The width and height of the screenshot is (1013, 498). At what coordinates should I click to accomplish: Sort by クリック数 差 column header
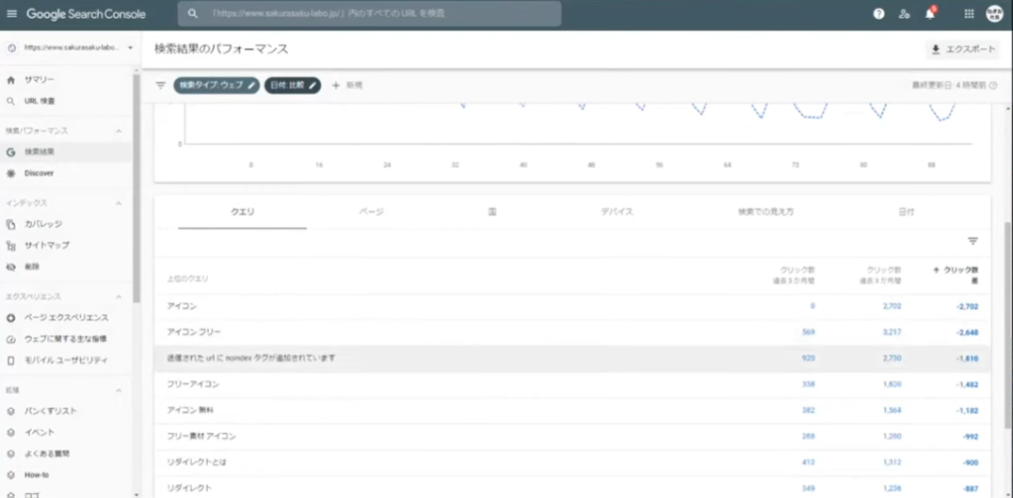[x=957, y=276]
